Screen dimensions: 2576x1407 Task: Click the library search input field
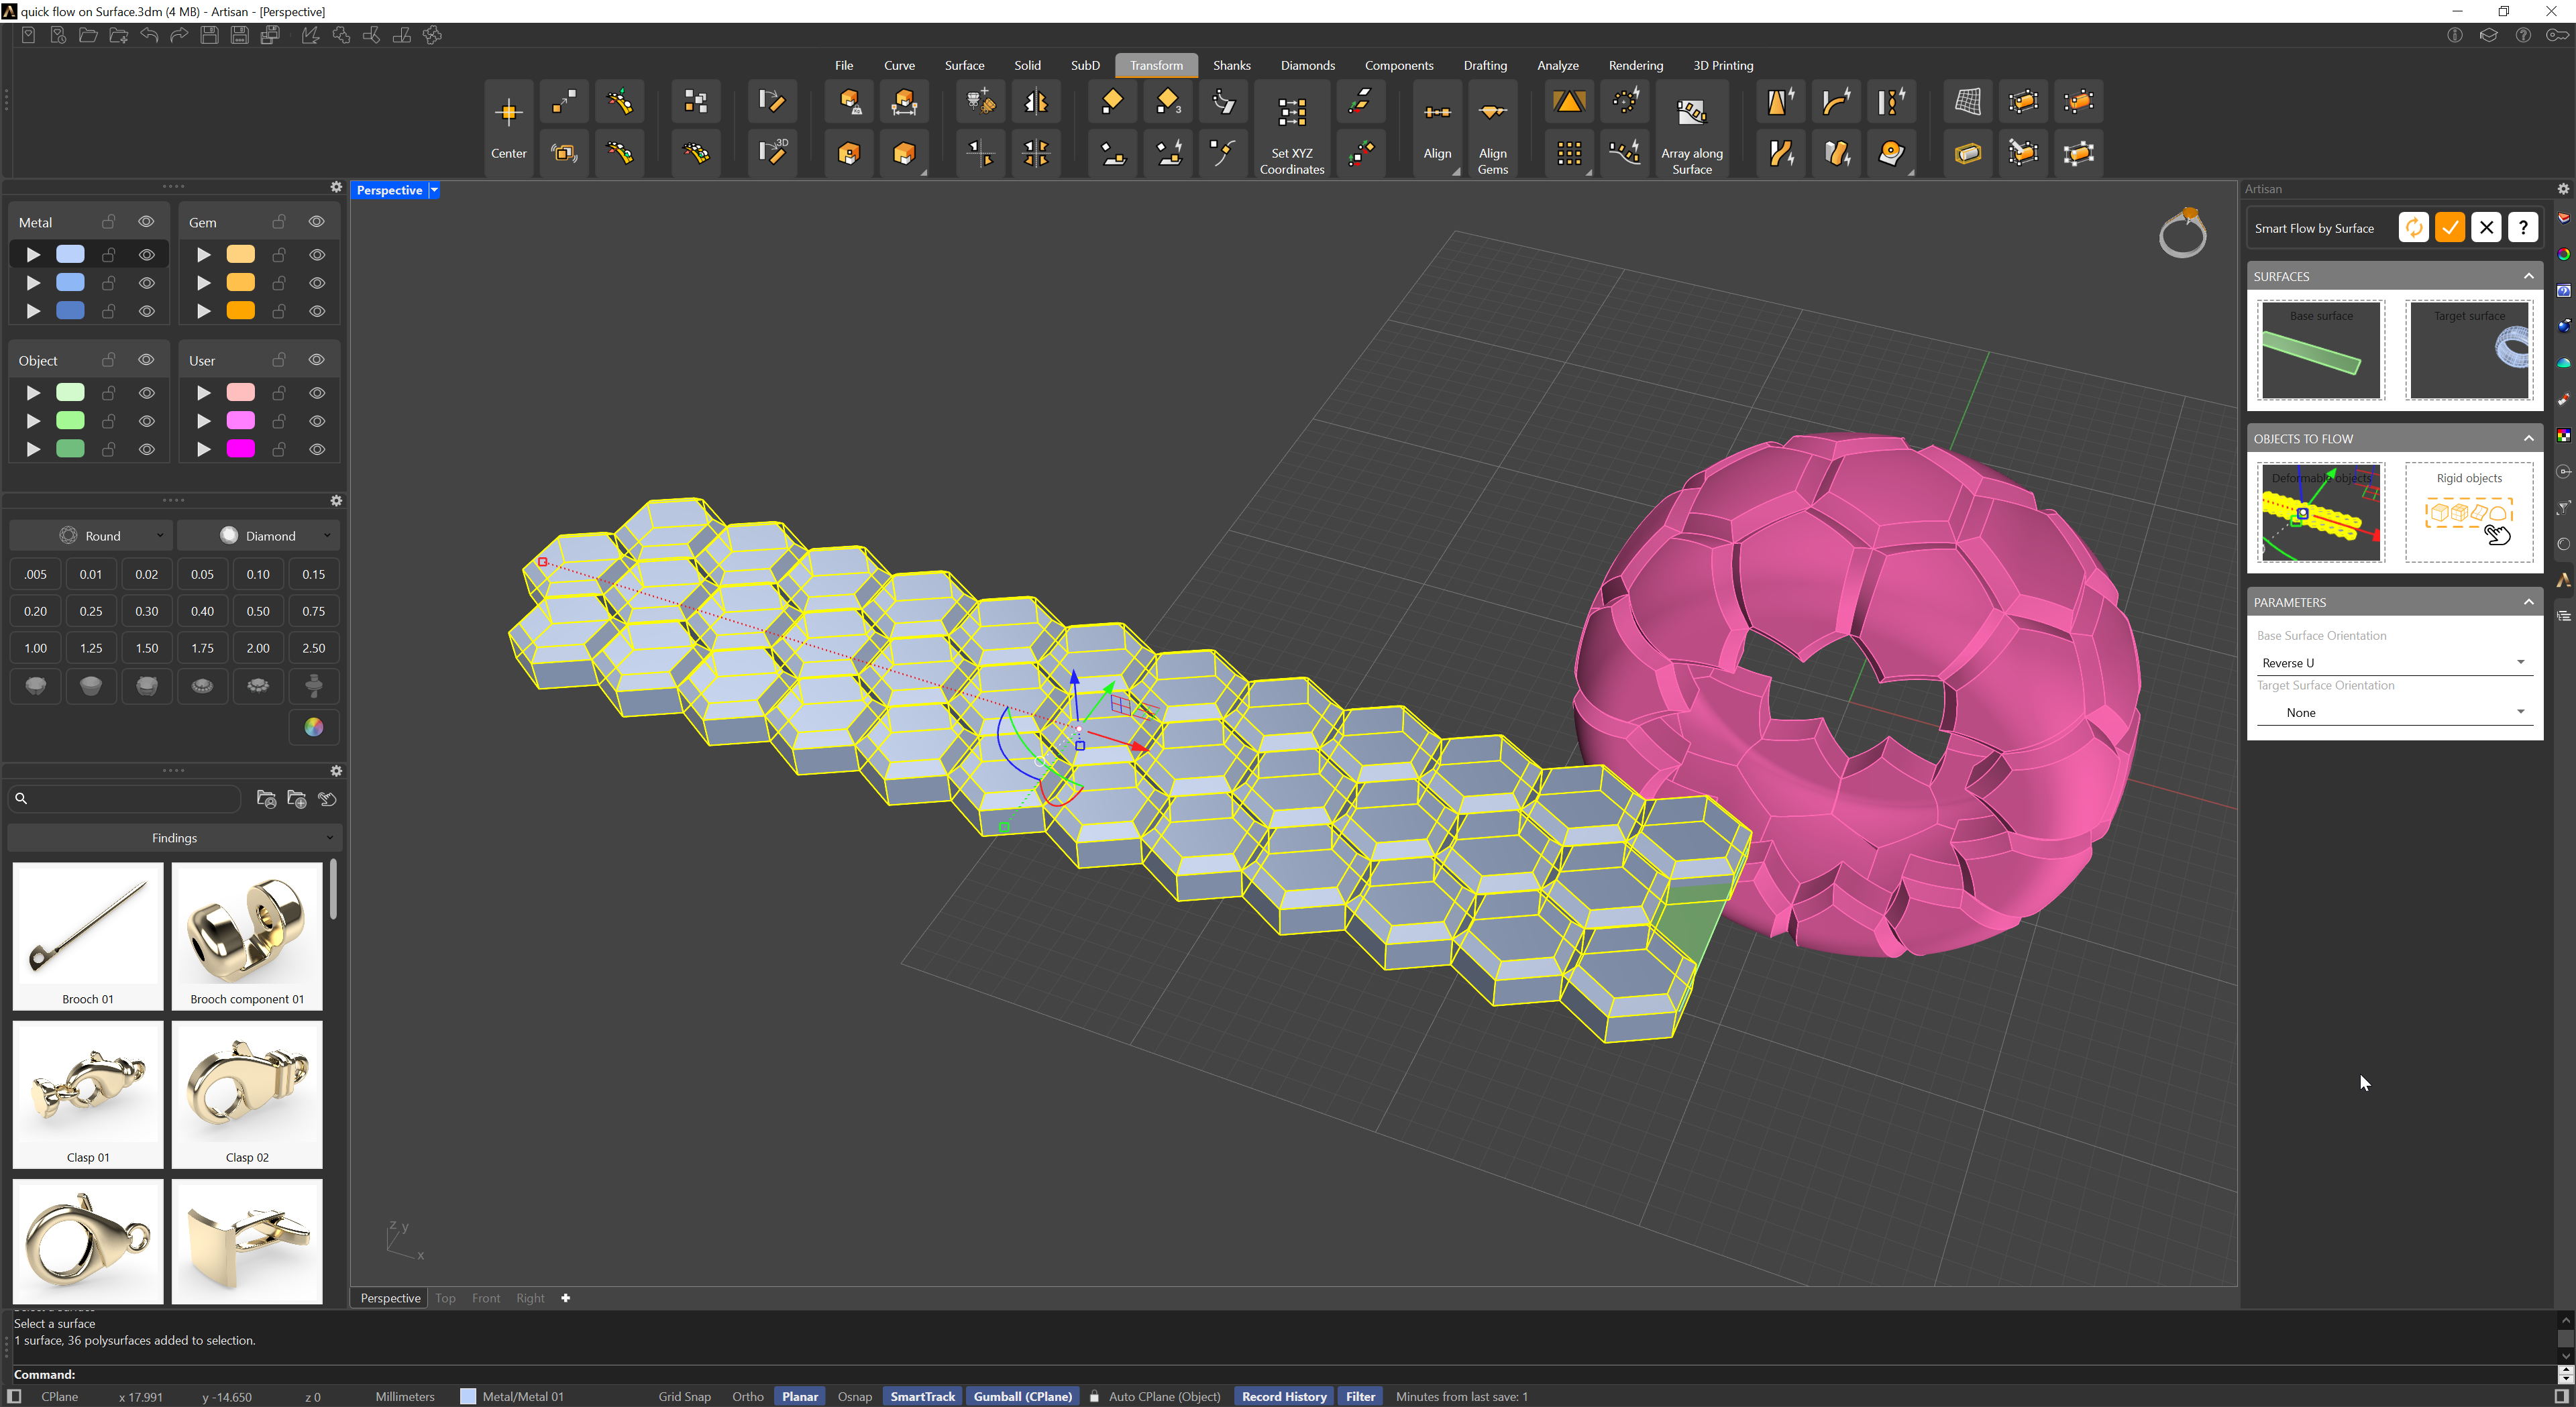[x=126, y=799]
